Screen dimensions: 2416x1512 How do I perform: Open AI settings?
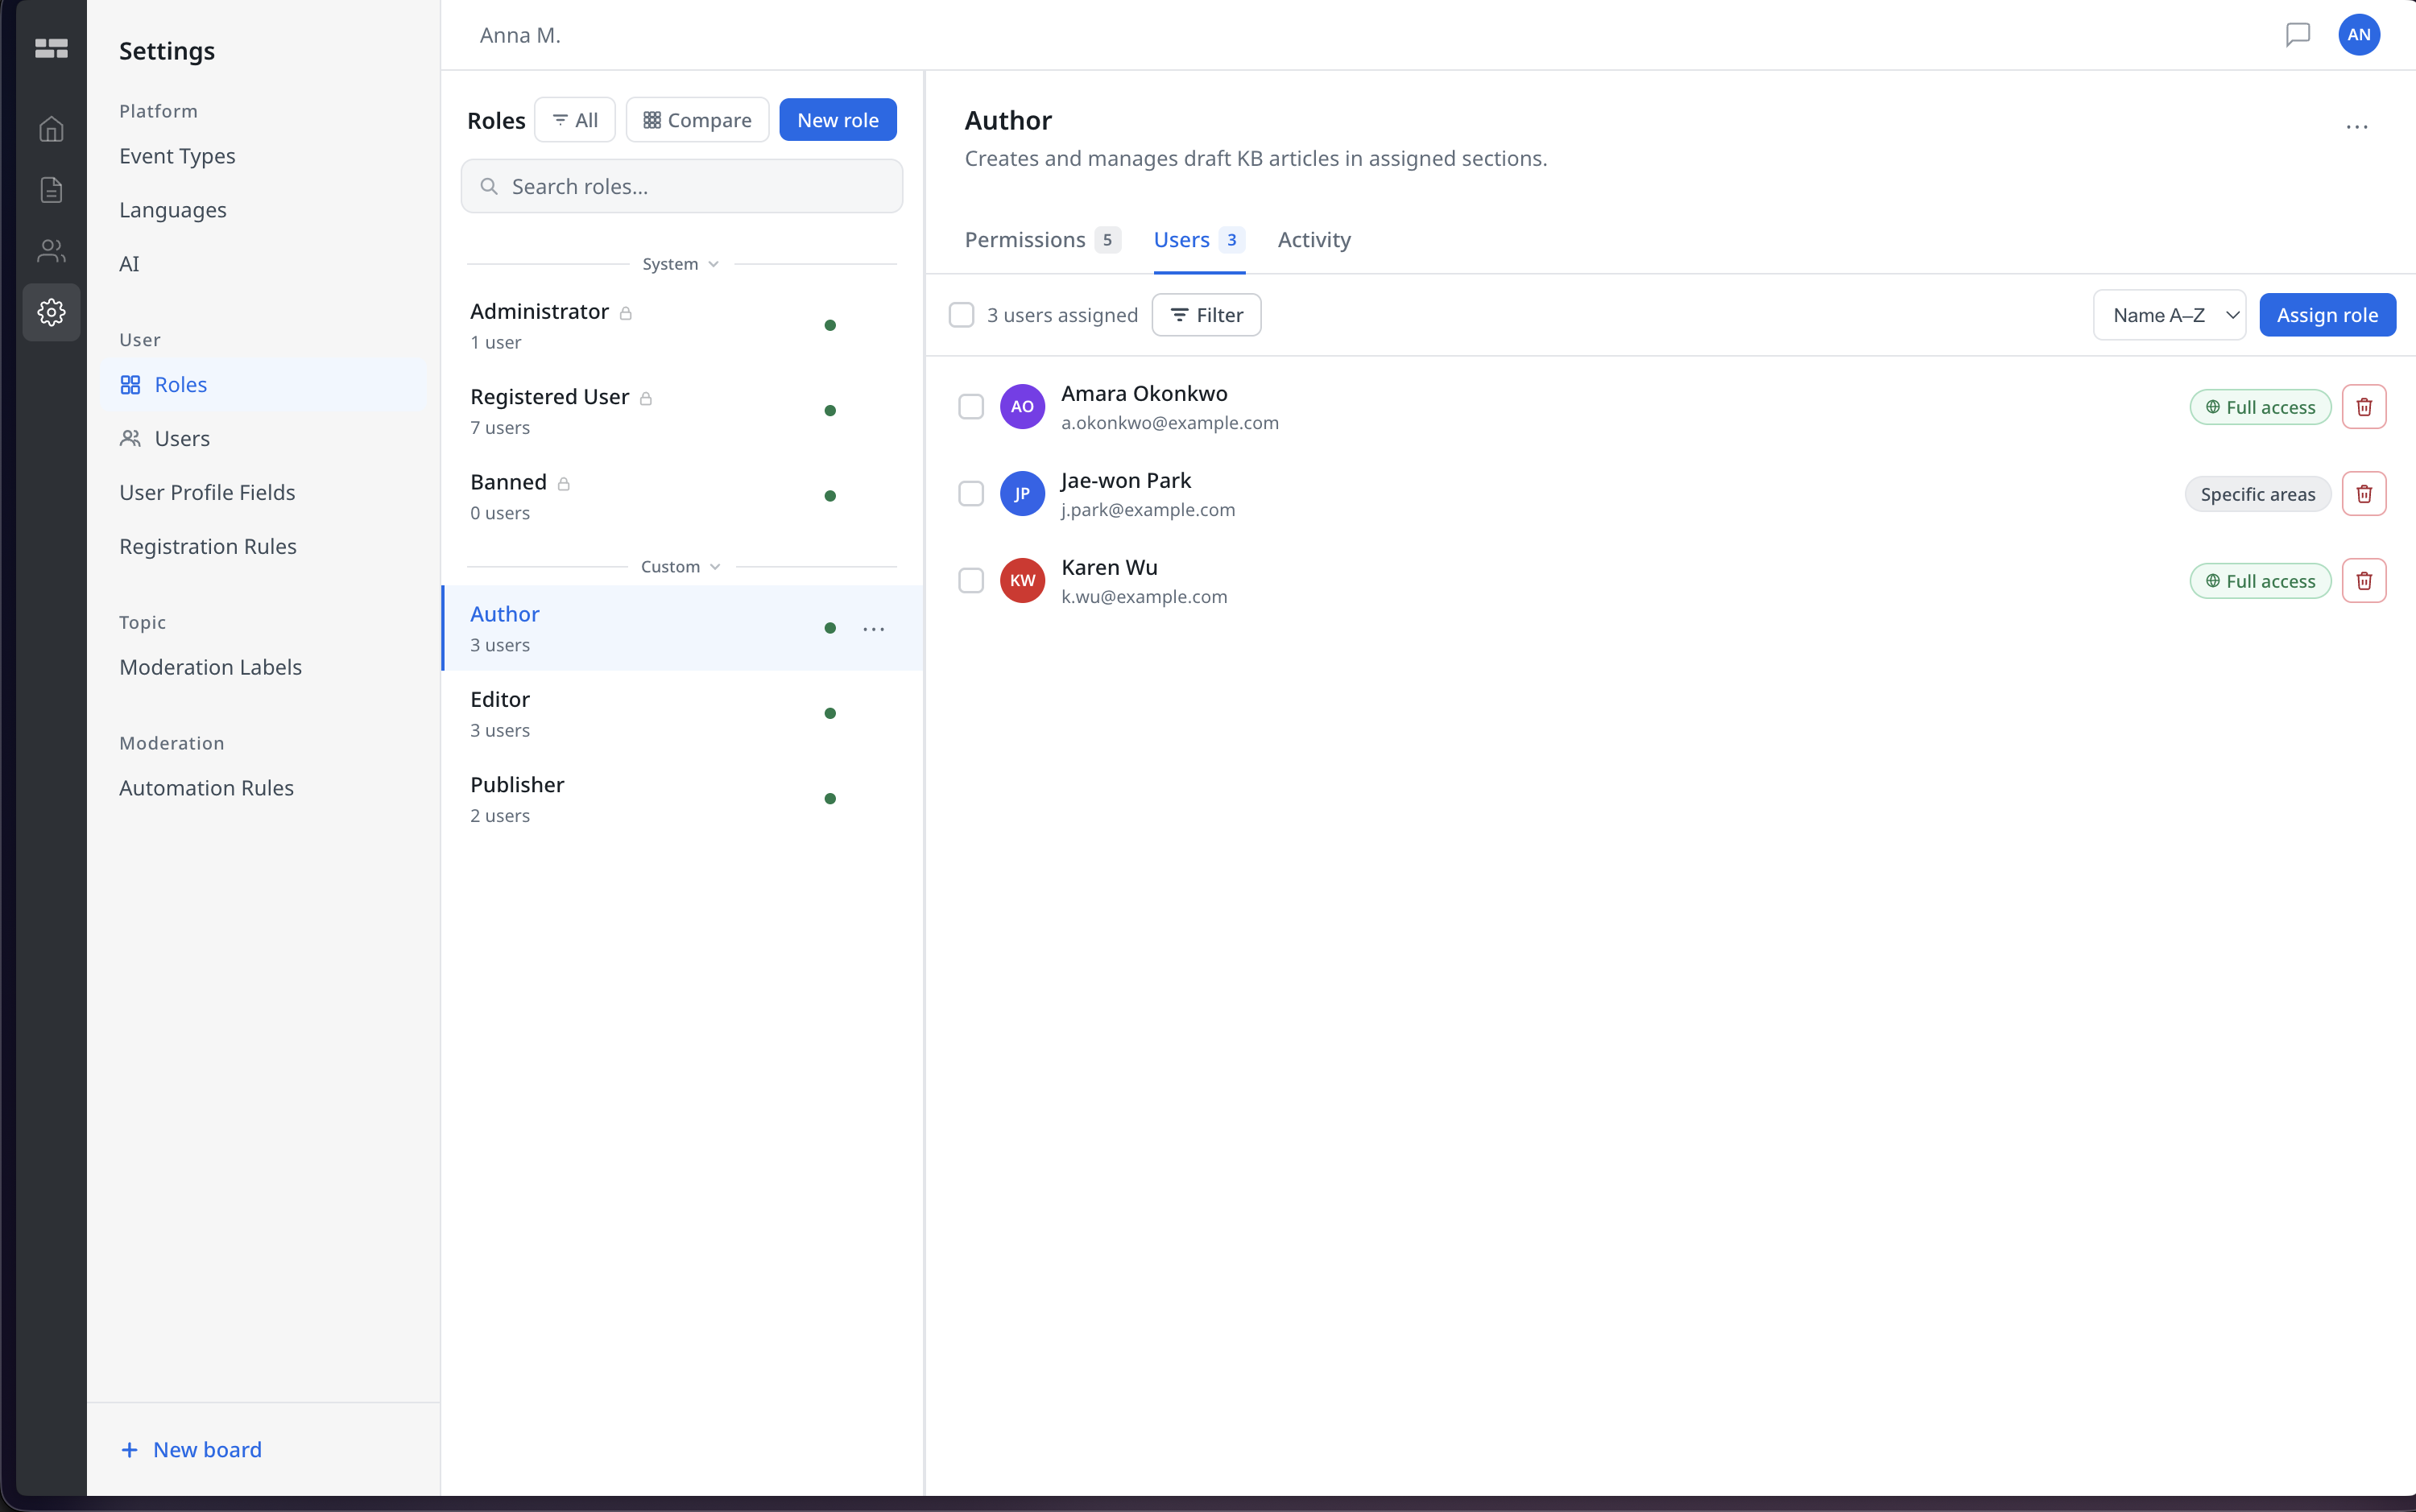pyautogui.click(x=129, y=264)
